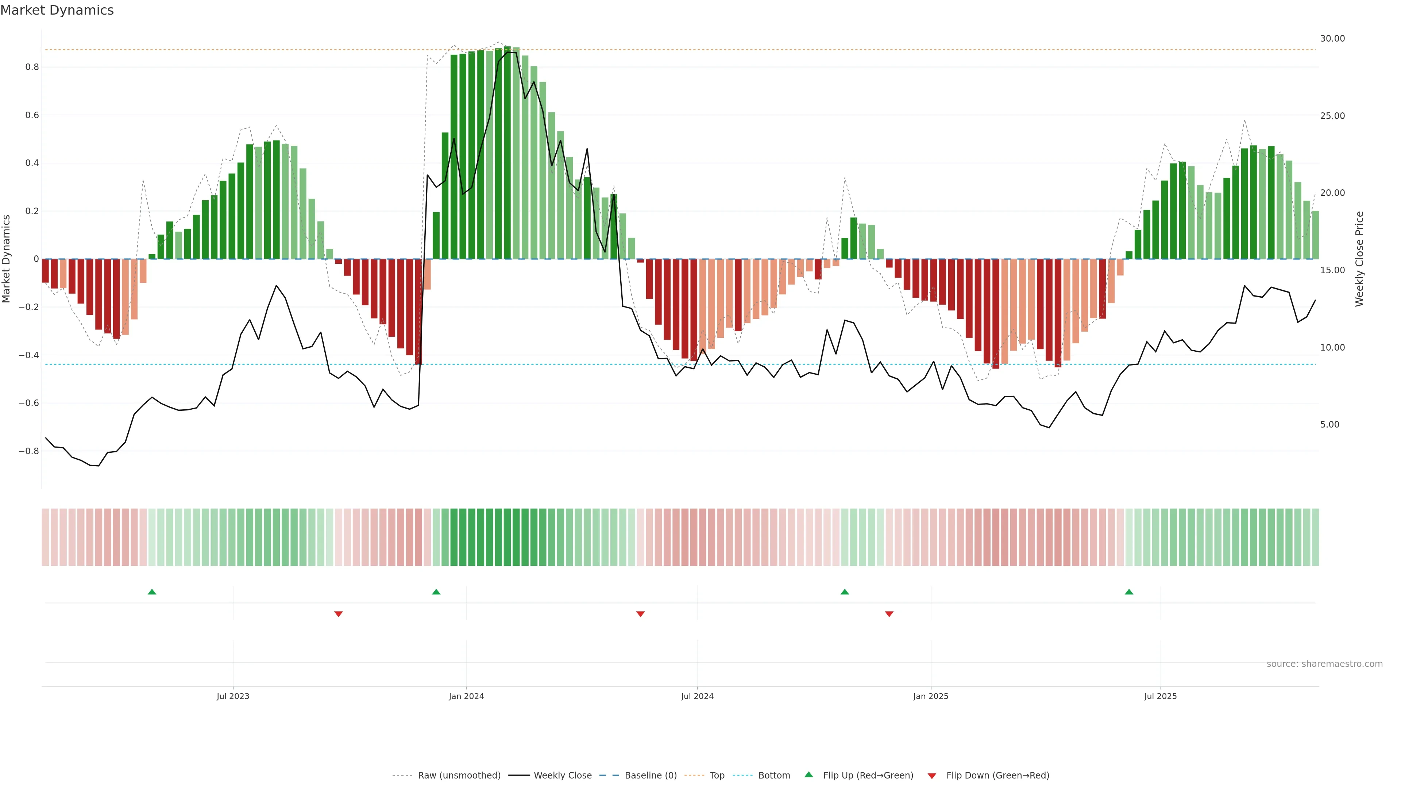Image resolution: width=1401 pixels, height=788 pixels.
Task: Click the first red Flip Down triangle marker
Action: tap(338, 614)
